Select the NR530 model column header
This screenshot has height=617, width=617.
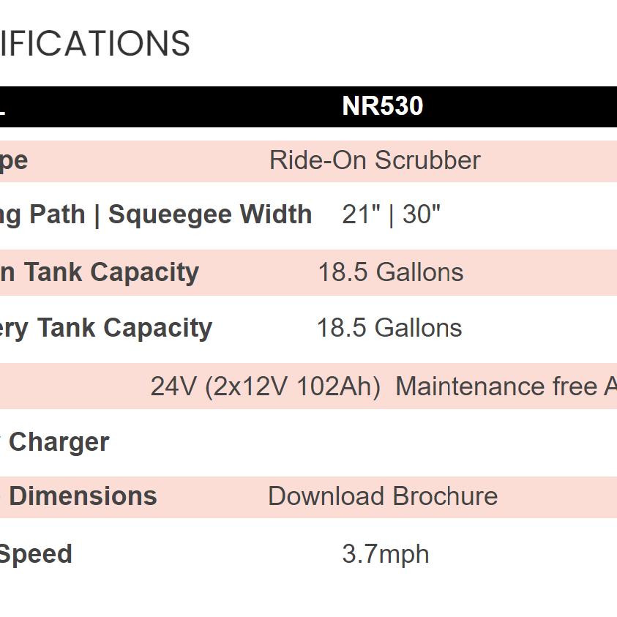point(382,107)
